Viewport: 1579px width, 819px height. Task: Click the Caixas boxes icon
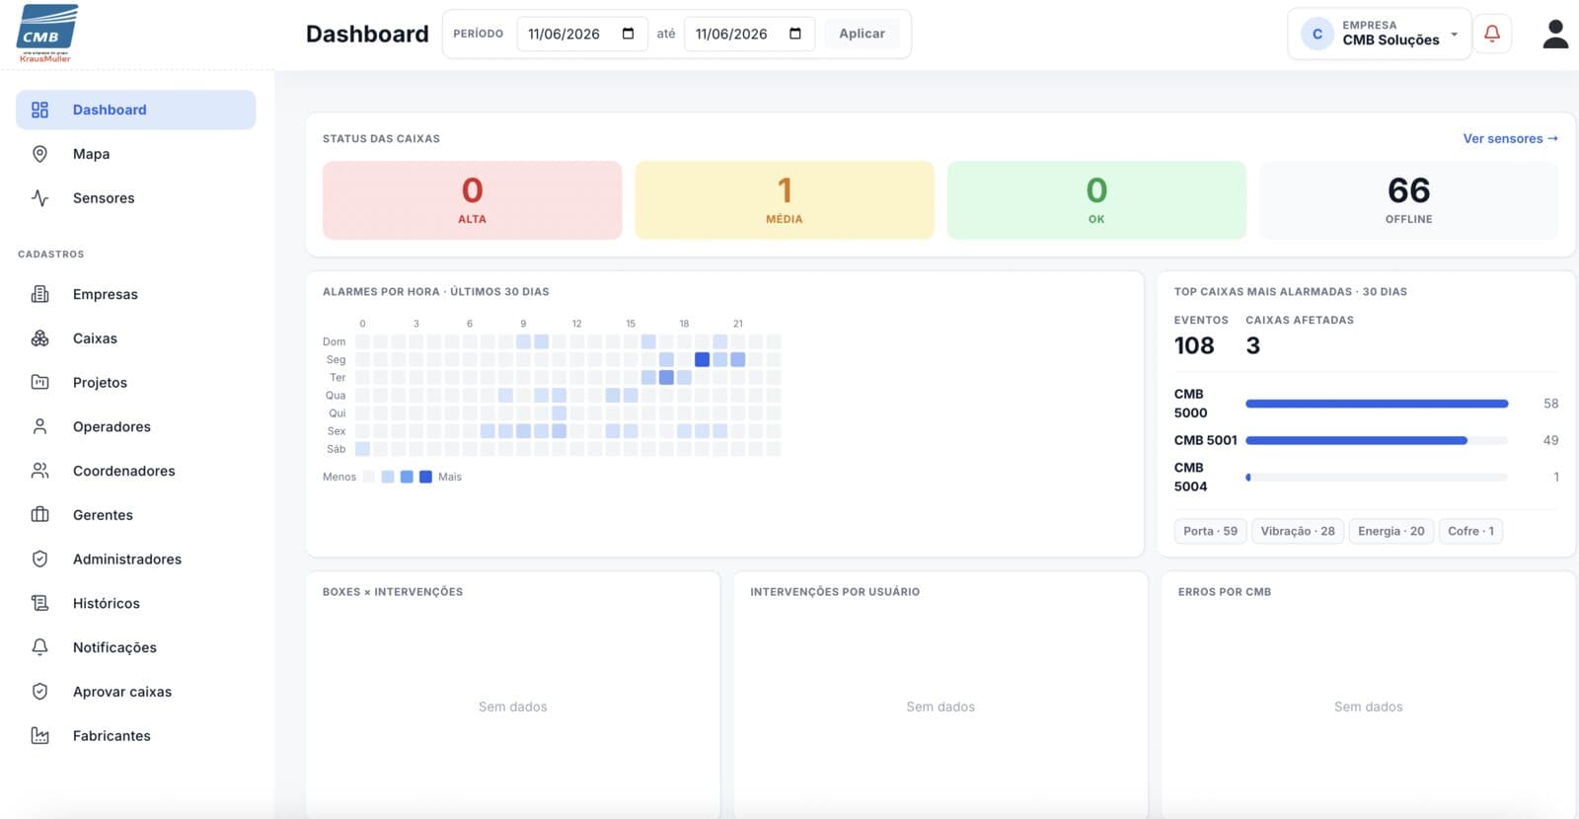(x=39, y=338)
